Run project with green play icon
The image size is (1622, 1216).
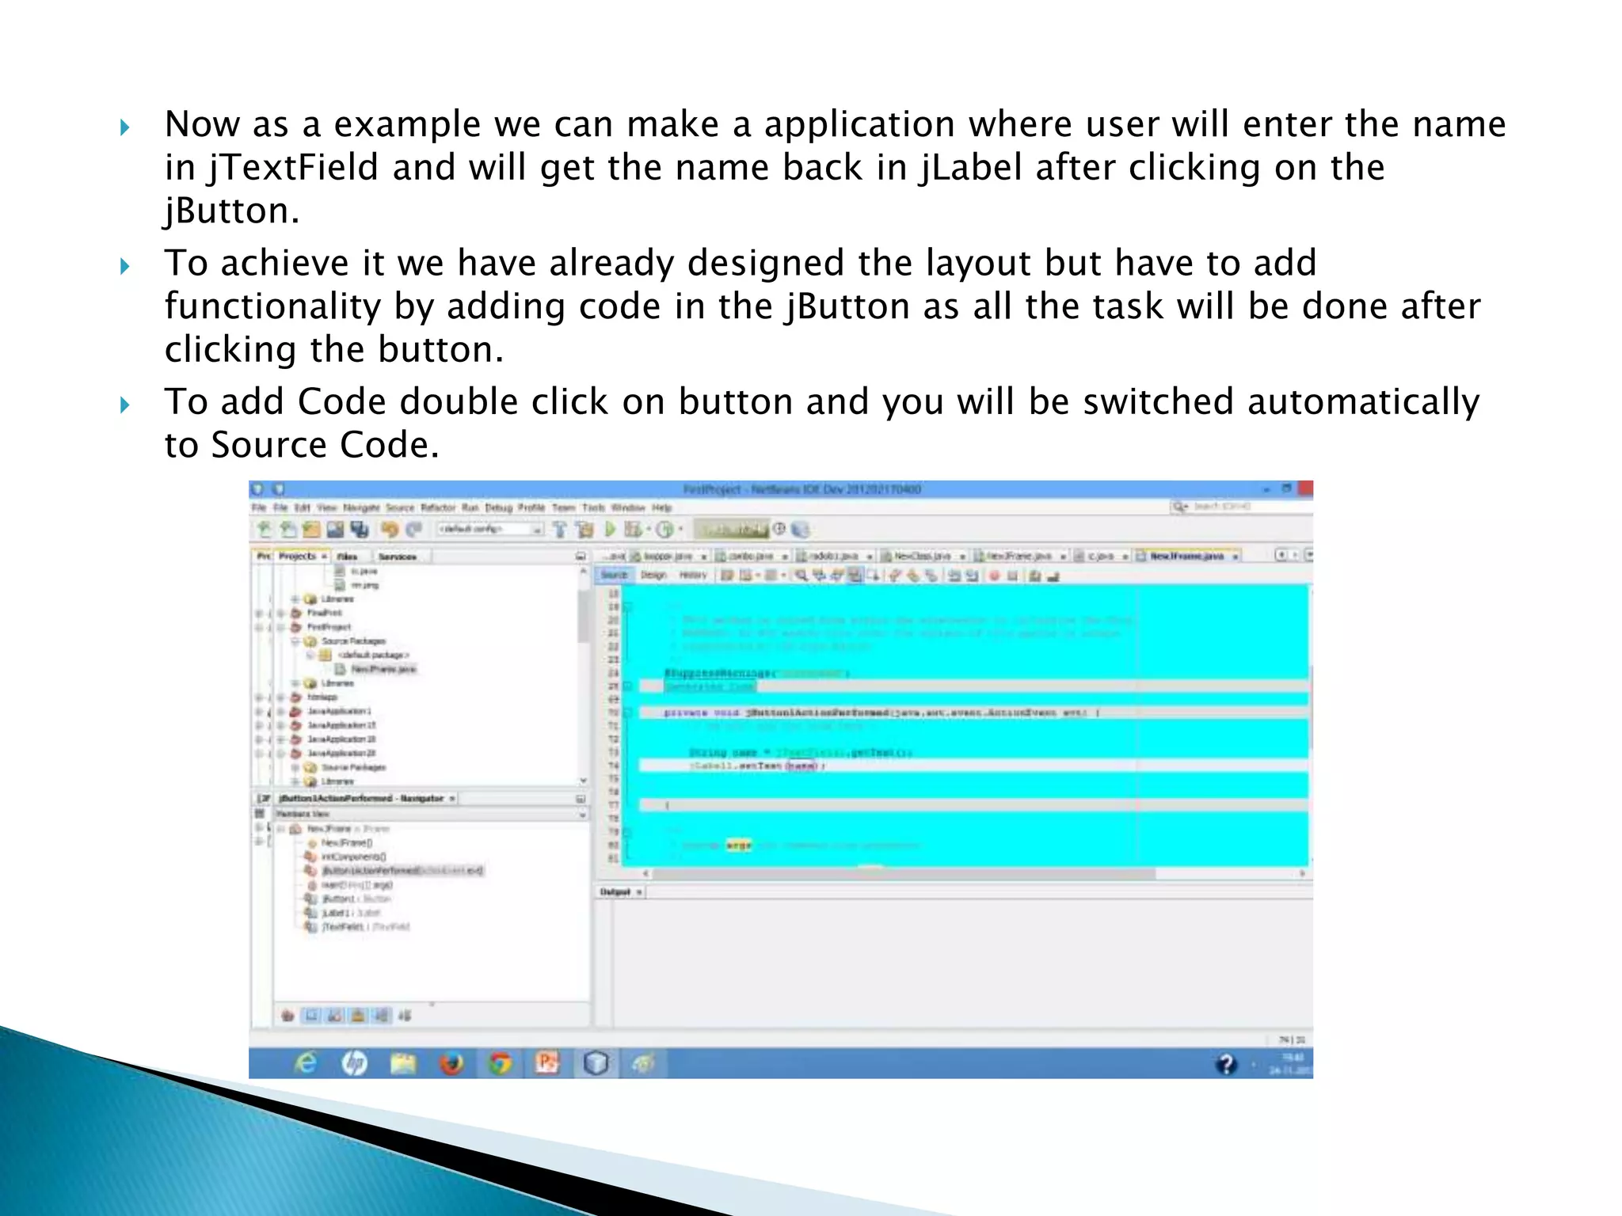tap(610, 529)
